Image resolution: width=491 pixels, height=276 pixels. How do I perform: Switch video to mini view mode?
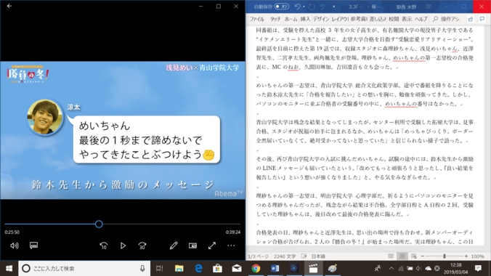193,245
